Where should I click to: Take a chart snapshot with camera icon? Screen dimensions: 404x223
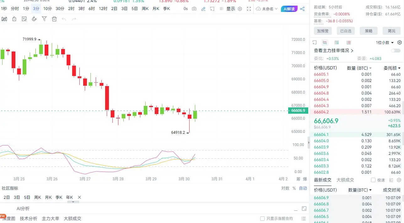194,9
